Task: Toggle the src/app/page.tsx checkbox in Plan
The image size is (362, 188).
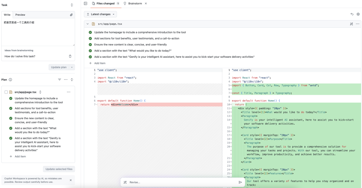Action: click(x=6, y=92)
